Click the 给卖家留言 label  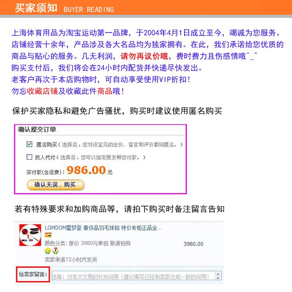click(33, 274)
